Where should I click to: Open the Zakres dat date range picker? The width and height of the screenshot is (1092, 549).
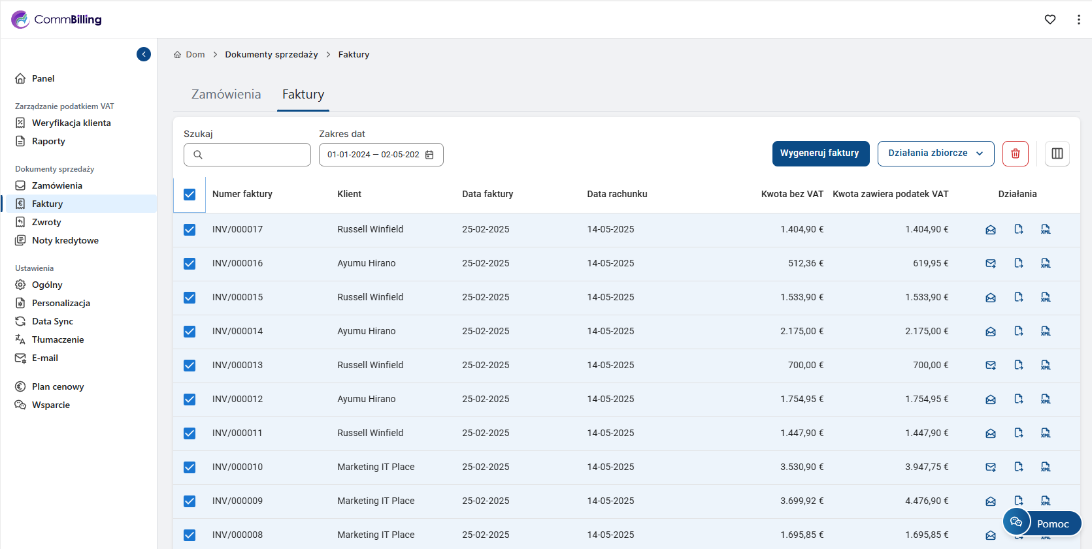point(374,155)
